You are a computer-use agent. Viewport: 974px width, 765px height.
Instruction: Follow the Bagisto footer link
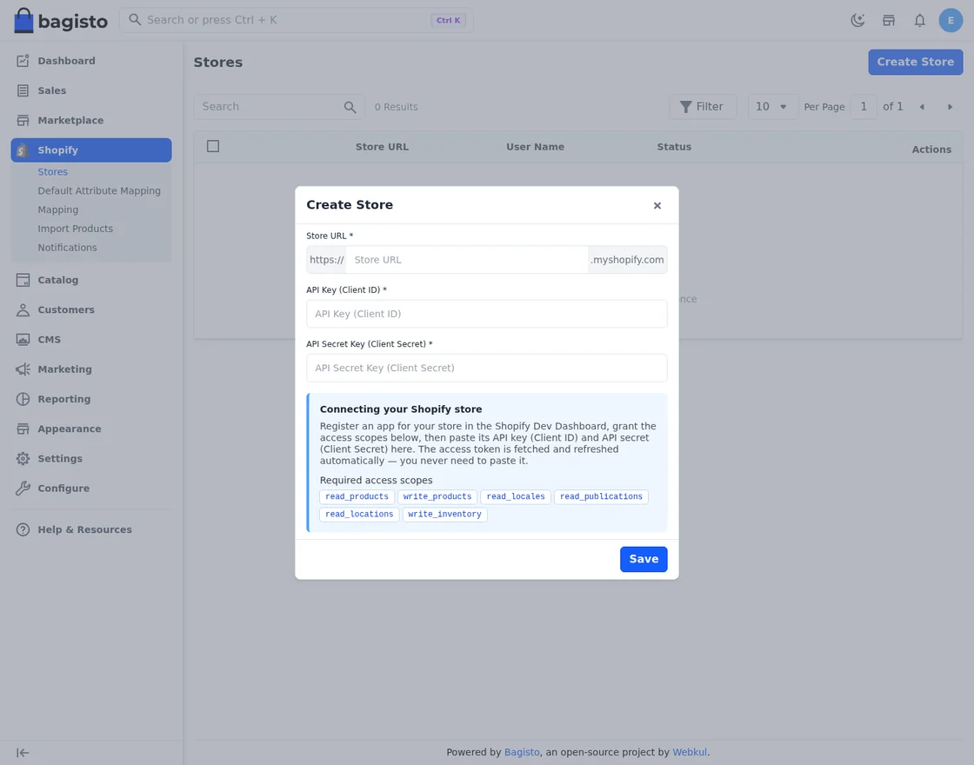[x=522, y=752]
